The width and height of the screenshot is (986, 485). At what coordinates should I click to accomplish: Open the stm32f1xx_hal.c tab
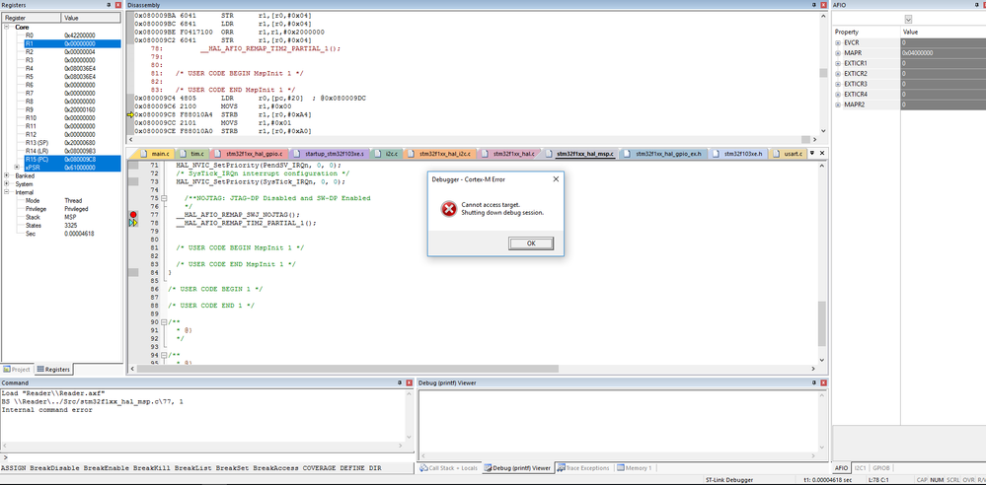(508, 154)
